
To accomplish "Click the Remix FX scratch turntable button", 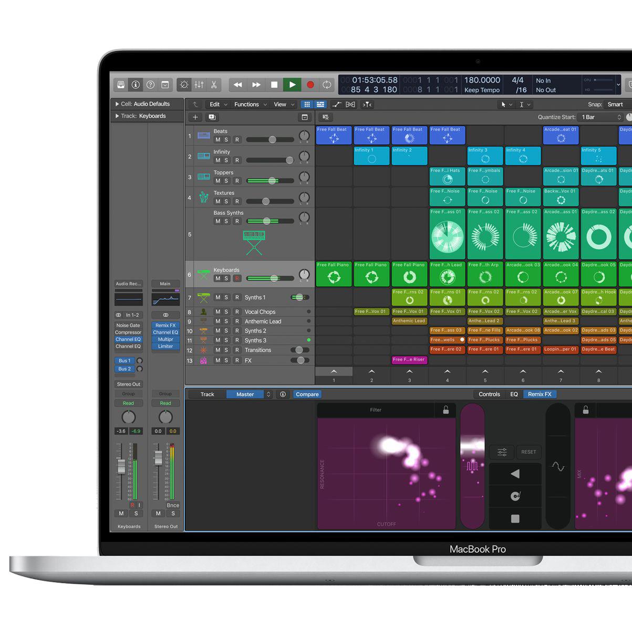I will tap(515, 496).
